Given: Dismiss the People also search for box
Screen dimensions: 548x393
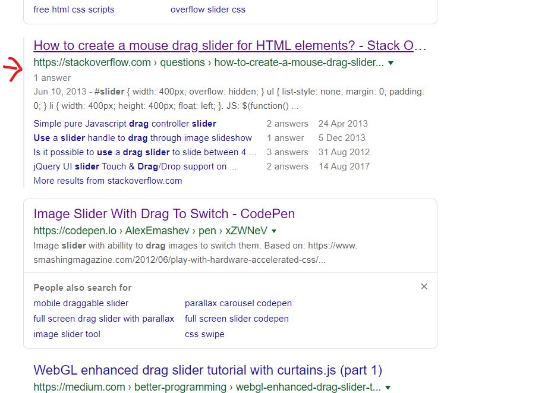Looking at the screenshot, I should click(x=424, y=286).
